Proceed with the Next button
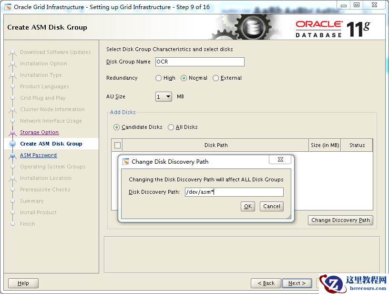Screen dimensions: 389x294 297,283
